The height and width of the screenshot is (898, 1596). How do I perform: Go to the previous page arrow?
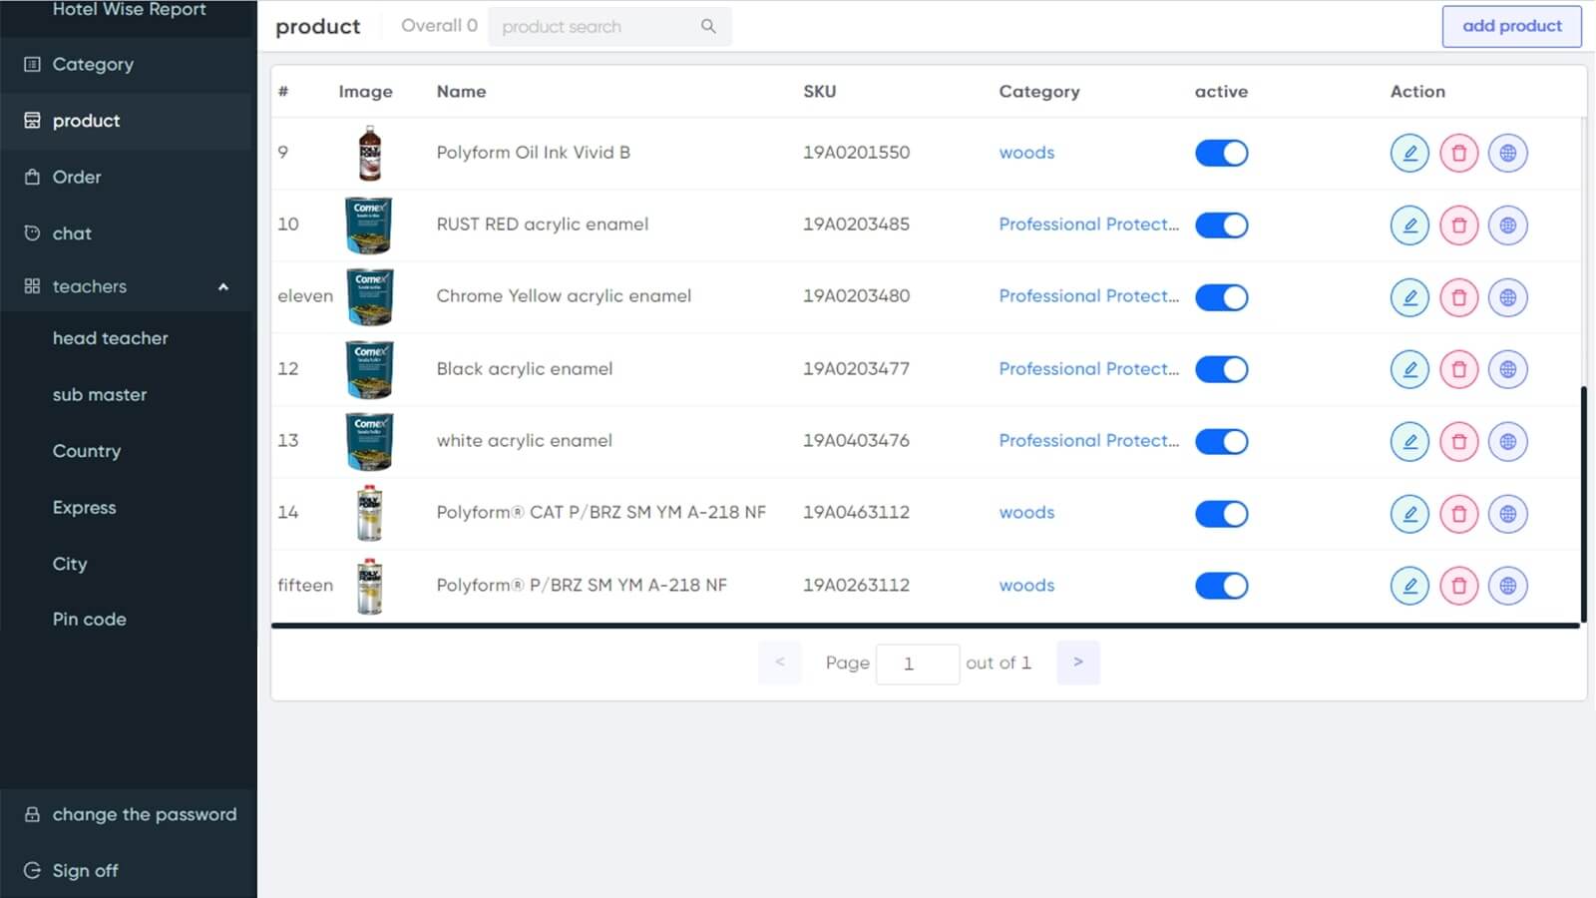tap(780, 663)
